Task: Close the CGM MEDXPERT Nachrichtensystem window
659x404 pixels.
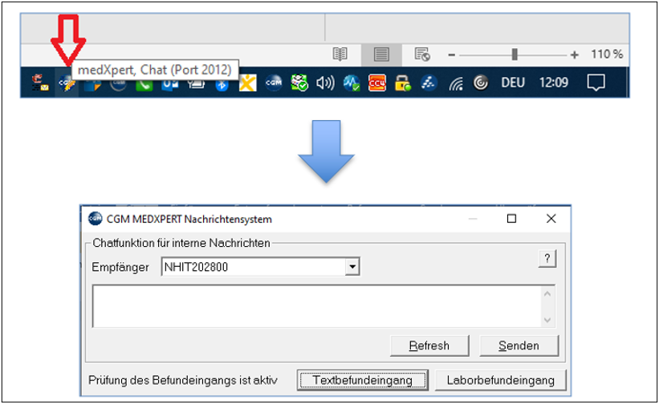Action: [x=551, y=219]
